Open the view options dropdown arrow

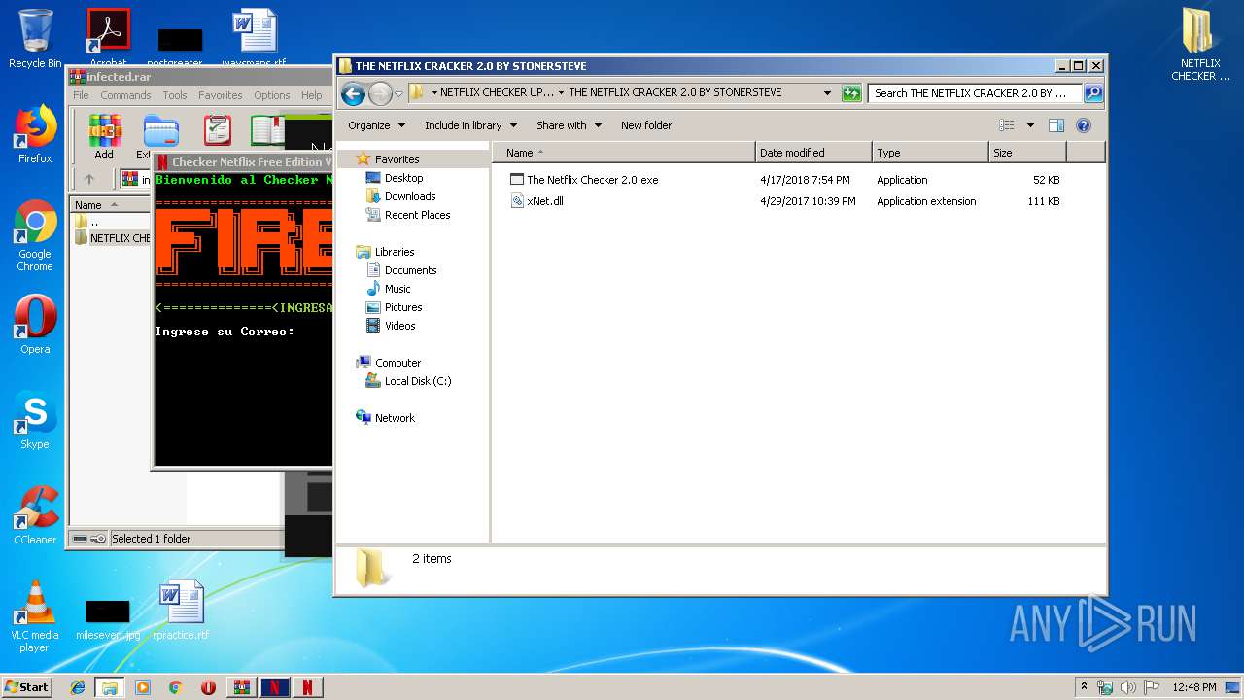(x=1030, y=125)
